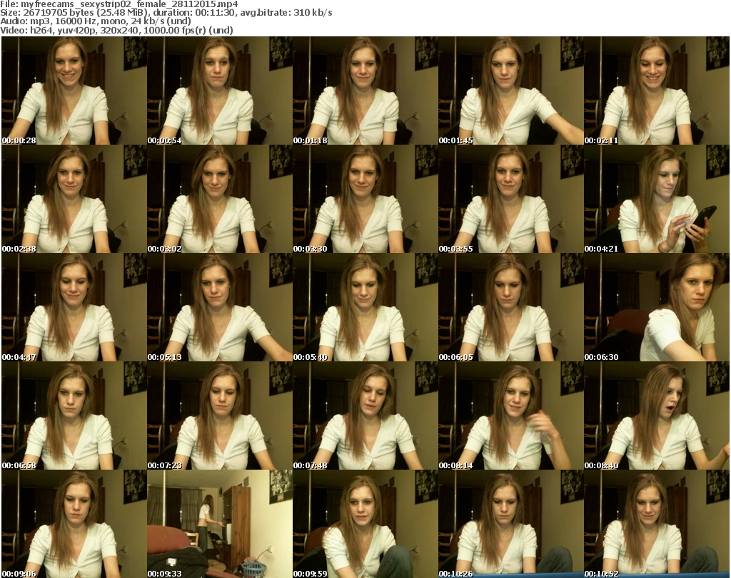Screen dimensions: 731x578
Task: Choose the thumbnail stamped 00:04:47
Action: click(x=74, y=308)
